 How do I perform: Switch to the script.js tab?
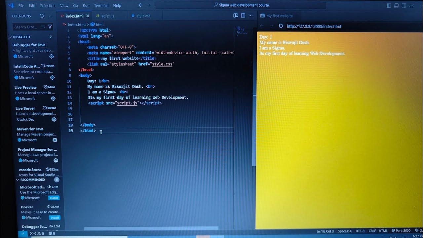point(108,16)
